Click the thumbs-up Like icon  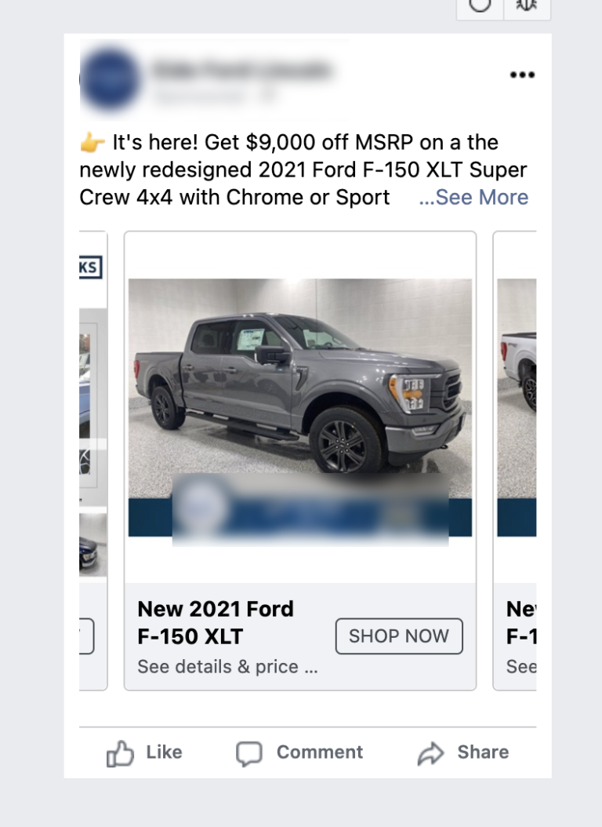pyautogui.click(x=119, y=752)
